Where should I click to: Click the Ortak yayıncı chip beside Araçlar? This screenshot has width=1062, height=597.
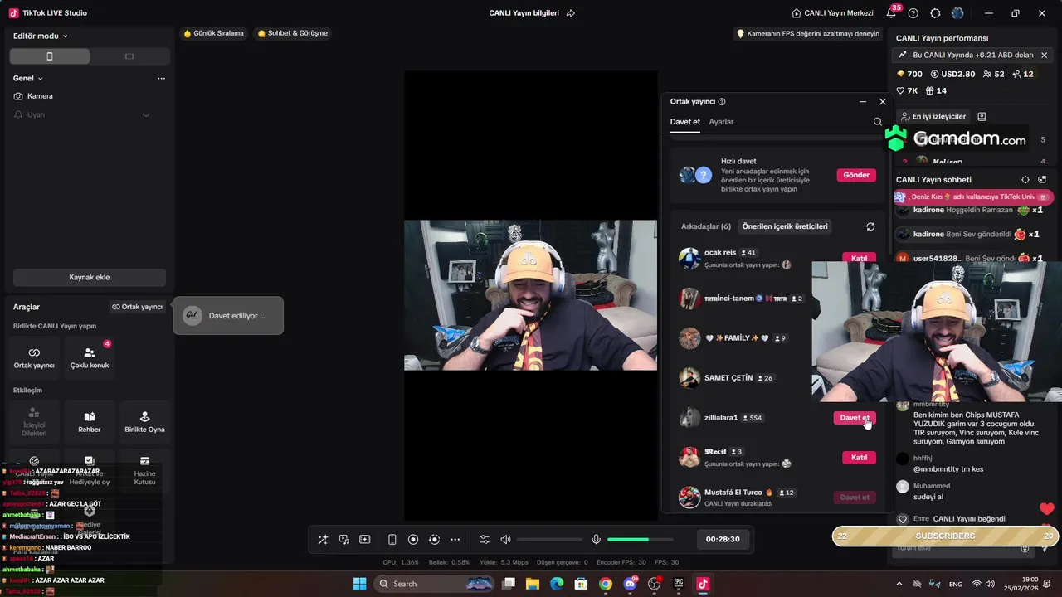click(138, 307)
